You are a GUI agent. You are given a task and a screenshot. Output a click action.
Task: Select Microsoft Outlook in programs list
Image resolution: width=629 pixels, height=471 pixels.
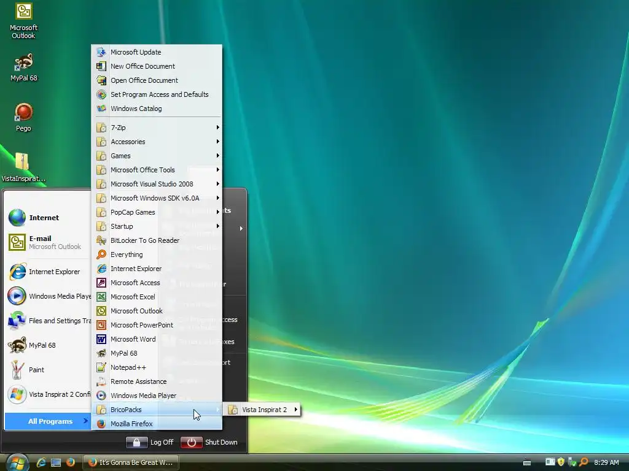157,311
